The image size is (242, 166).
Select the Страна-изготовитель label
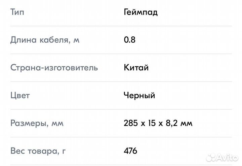coord(54,68)
